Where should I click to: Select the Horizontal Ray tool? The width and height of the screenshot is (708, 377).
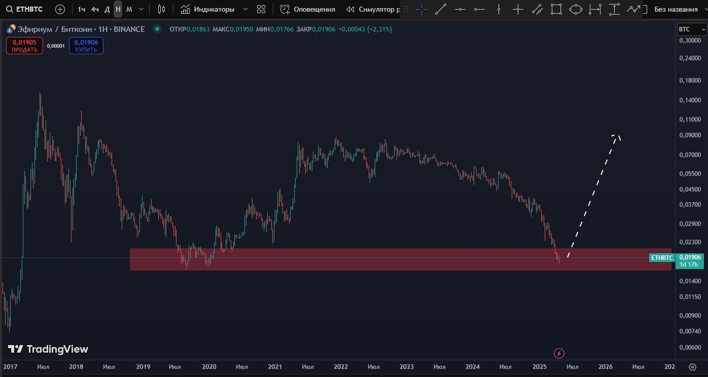(479, 9)
